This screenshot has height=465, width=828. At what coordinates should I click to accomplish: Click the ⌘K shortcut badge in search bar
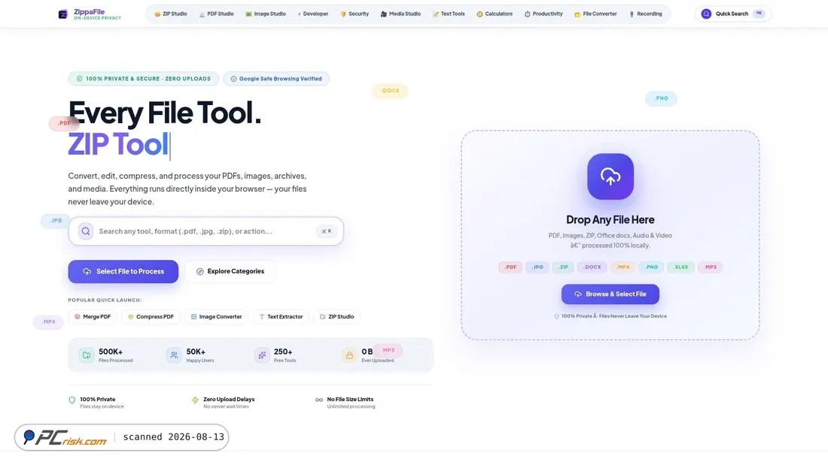327,231
